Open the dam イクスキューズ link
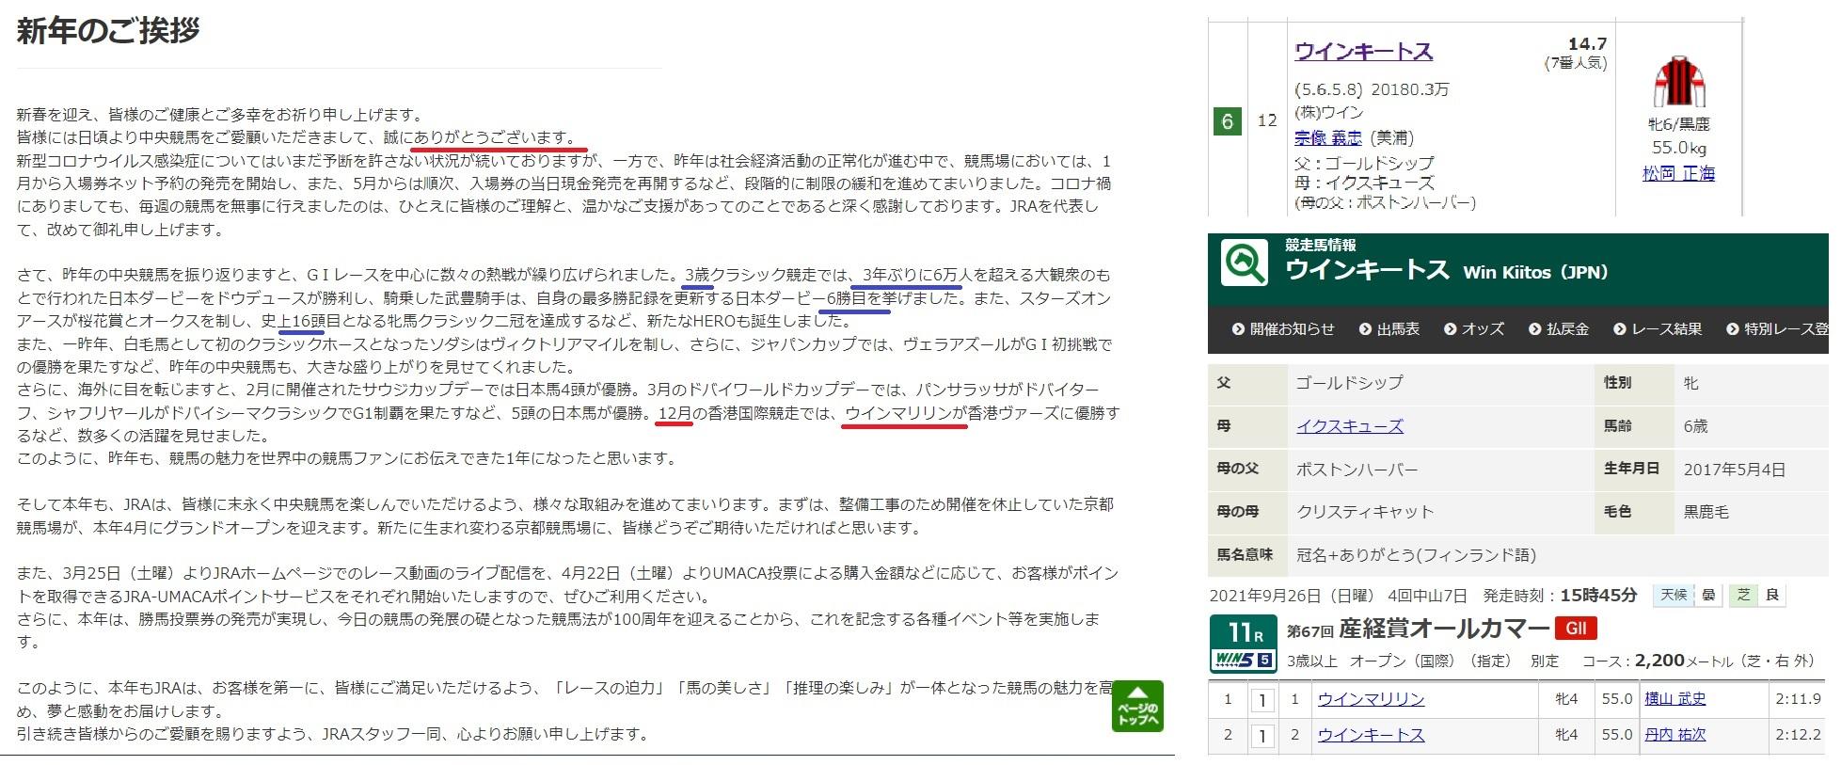The width and height of the screenshot is (1841, 765). click(1350, 426)
